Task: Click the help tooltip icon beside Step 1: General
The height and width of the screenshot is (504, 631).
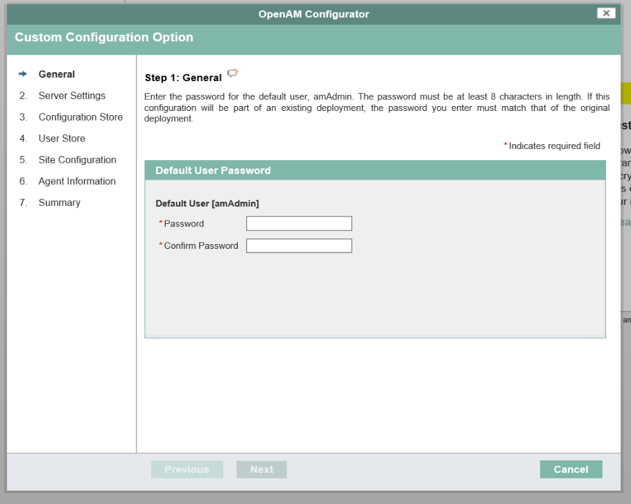Action: (x=232, y=73)
